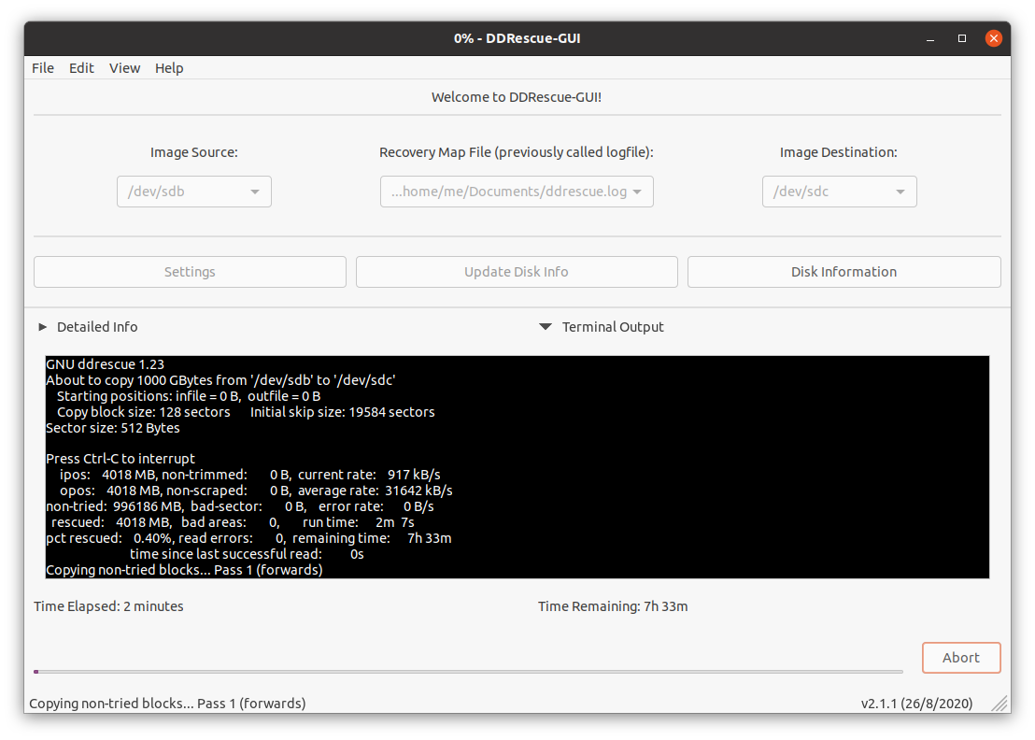1035x740 pixels.
Task: Click the 'pct rescued: 0.40%' terminal line
Action: coord(248,538)
